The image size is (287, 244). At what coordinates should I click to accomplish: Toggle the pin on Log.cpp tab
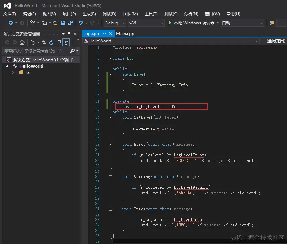tap(104, 34)
